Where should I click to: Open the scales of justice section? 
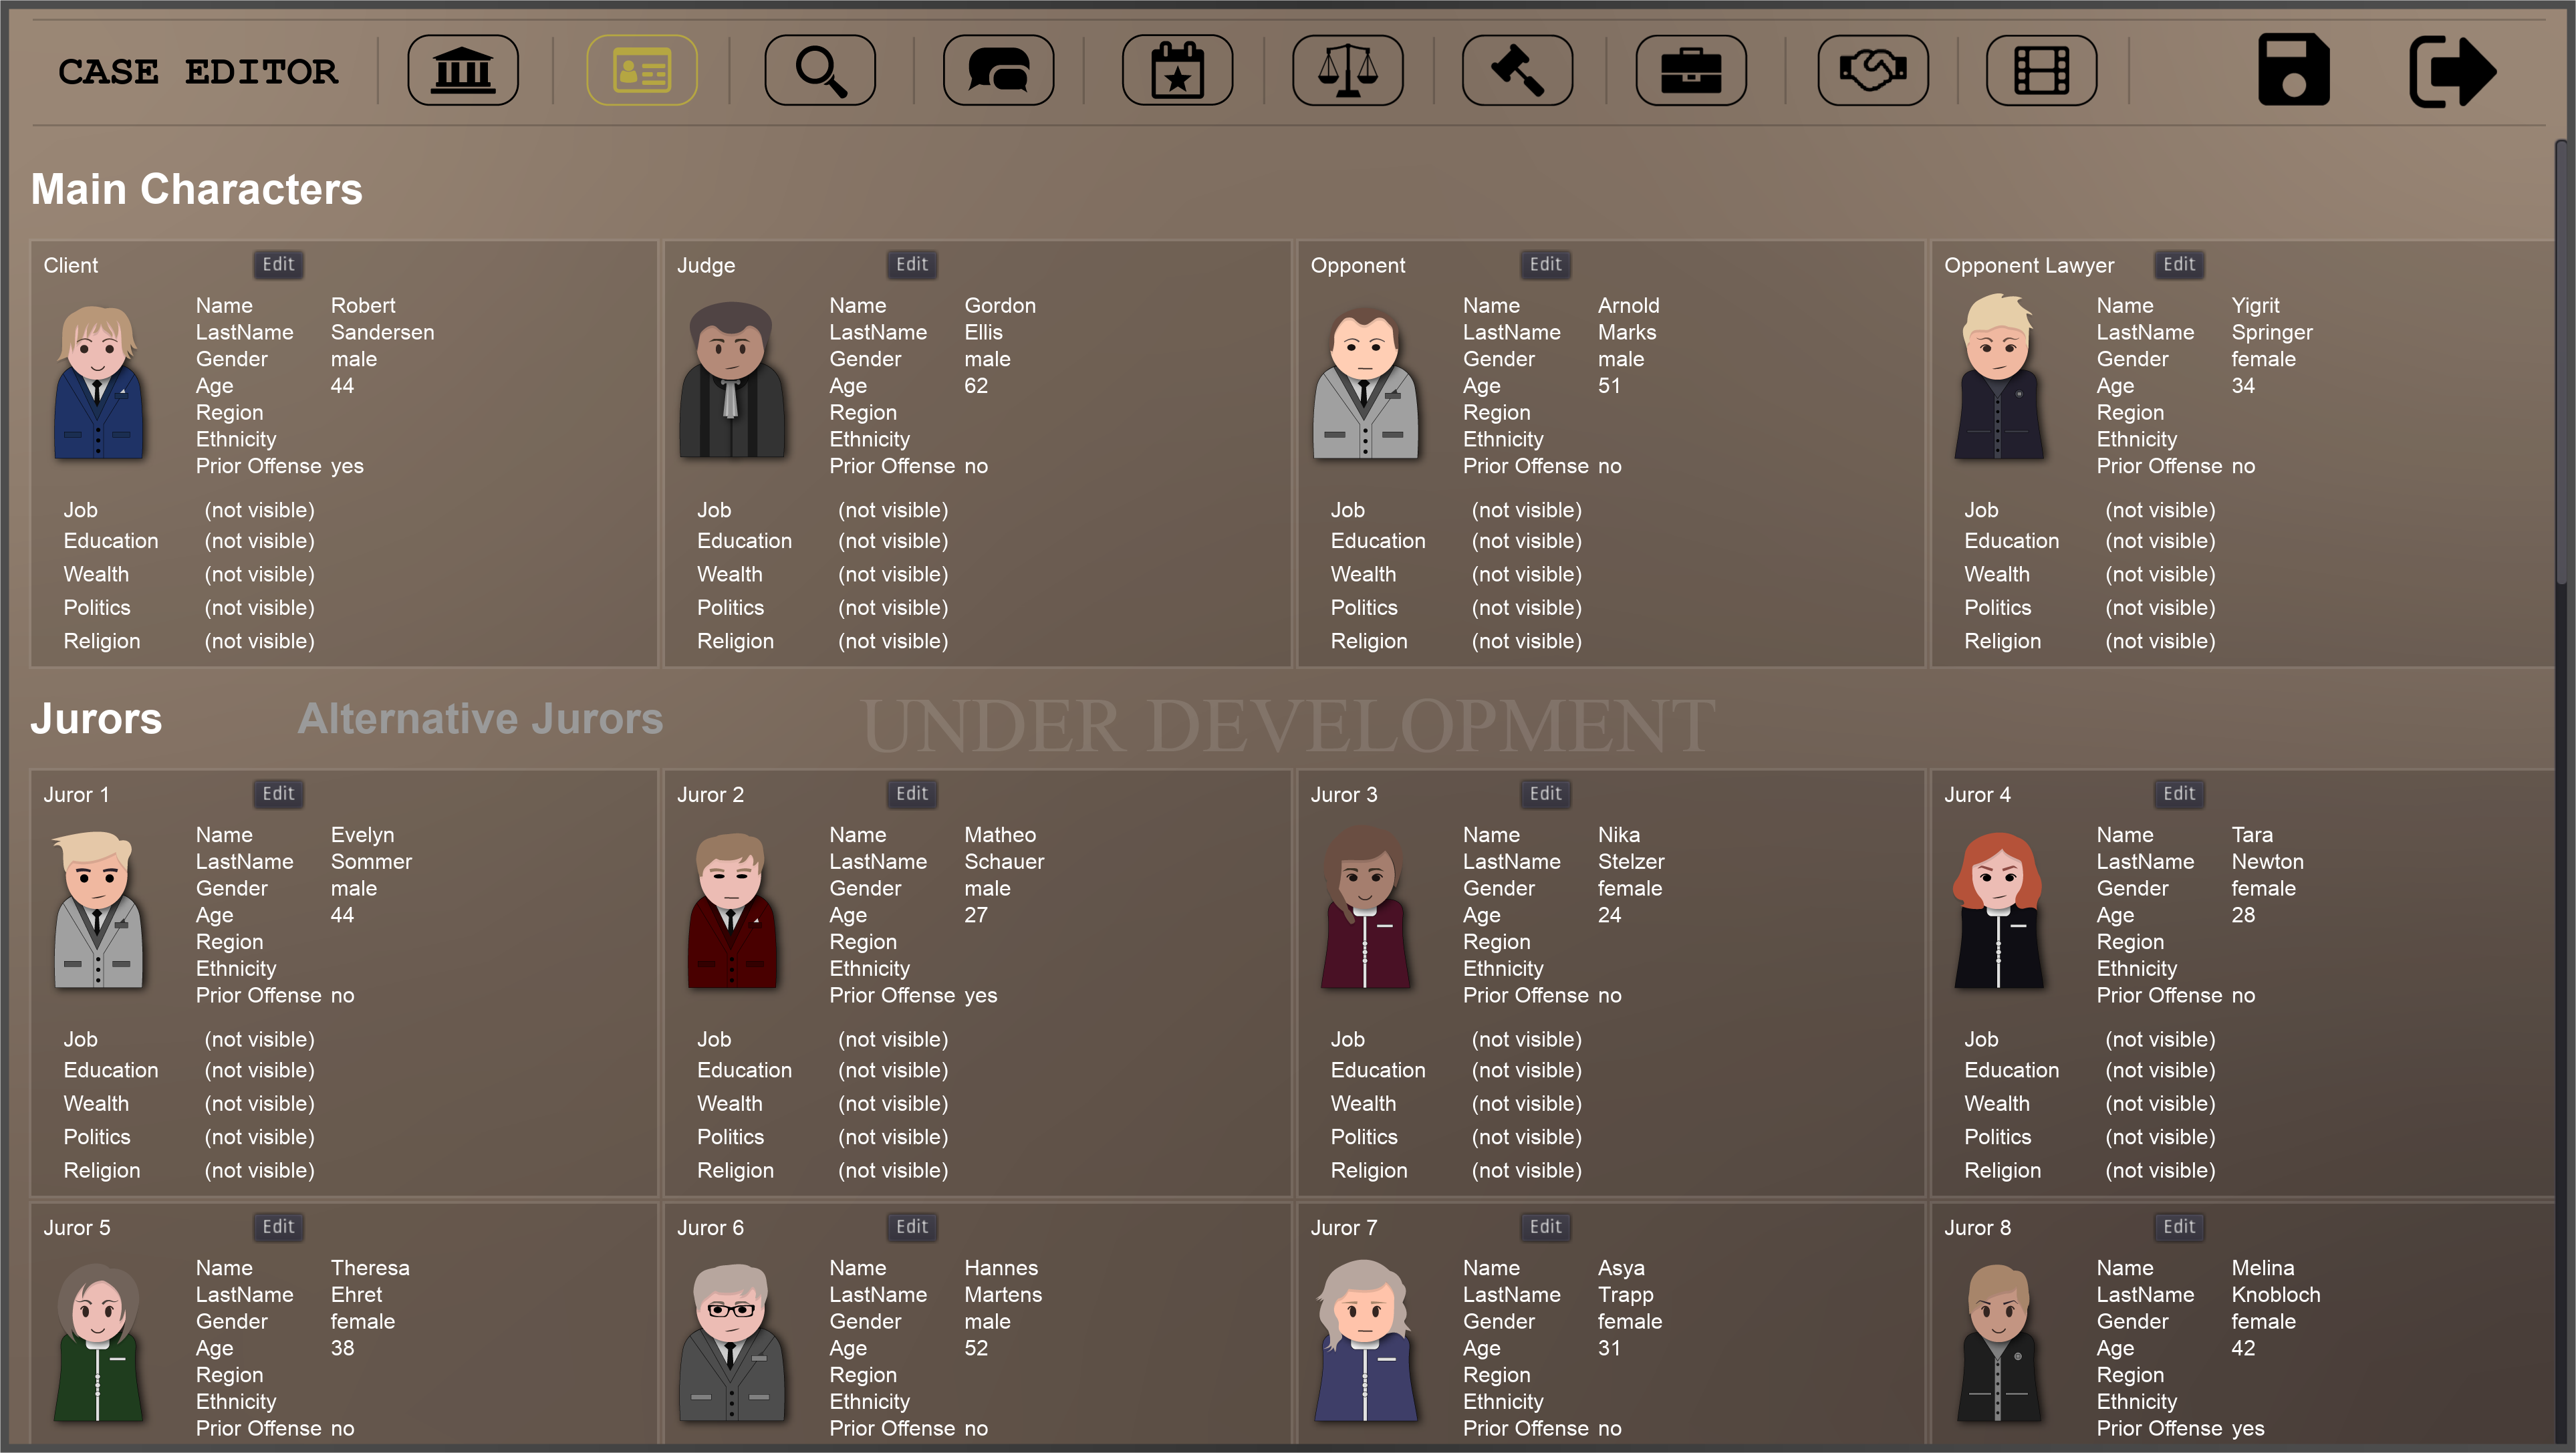click(x=1347, y=70)
